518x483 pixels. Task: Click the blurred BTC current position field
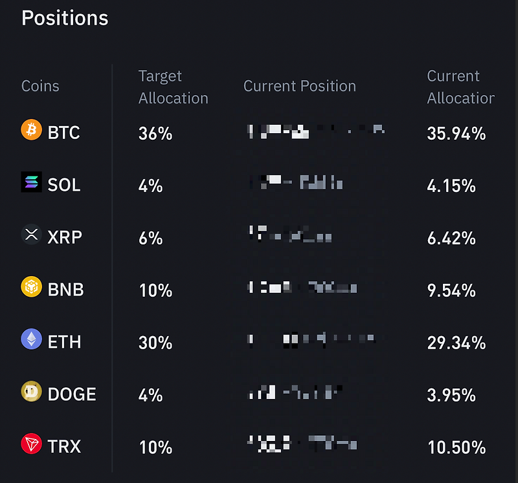coord(315,132)
